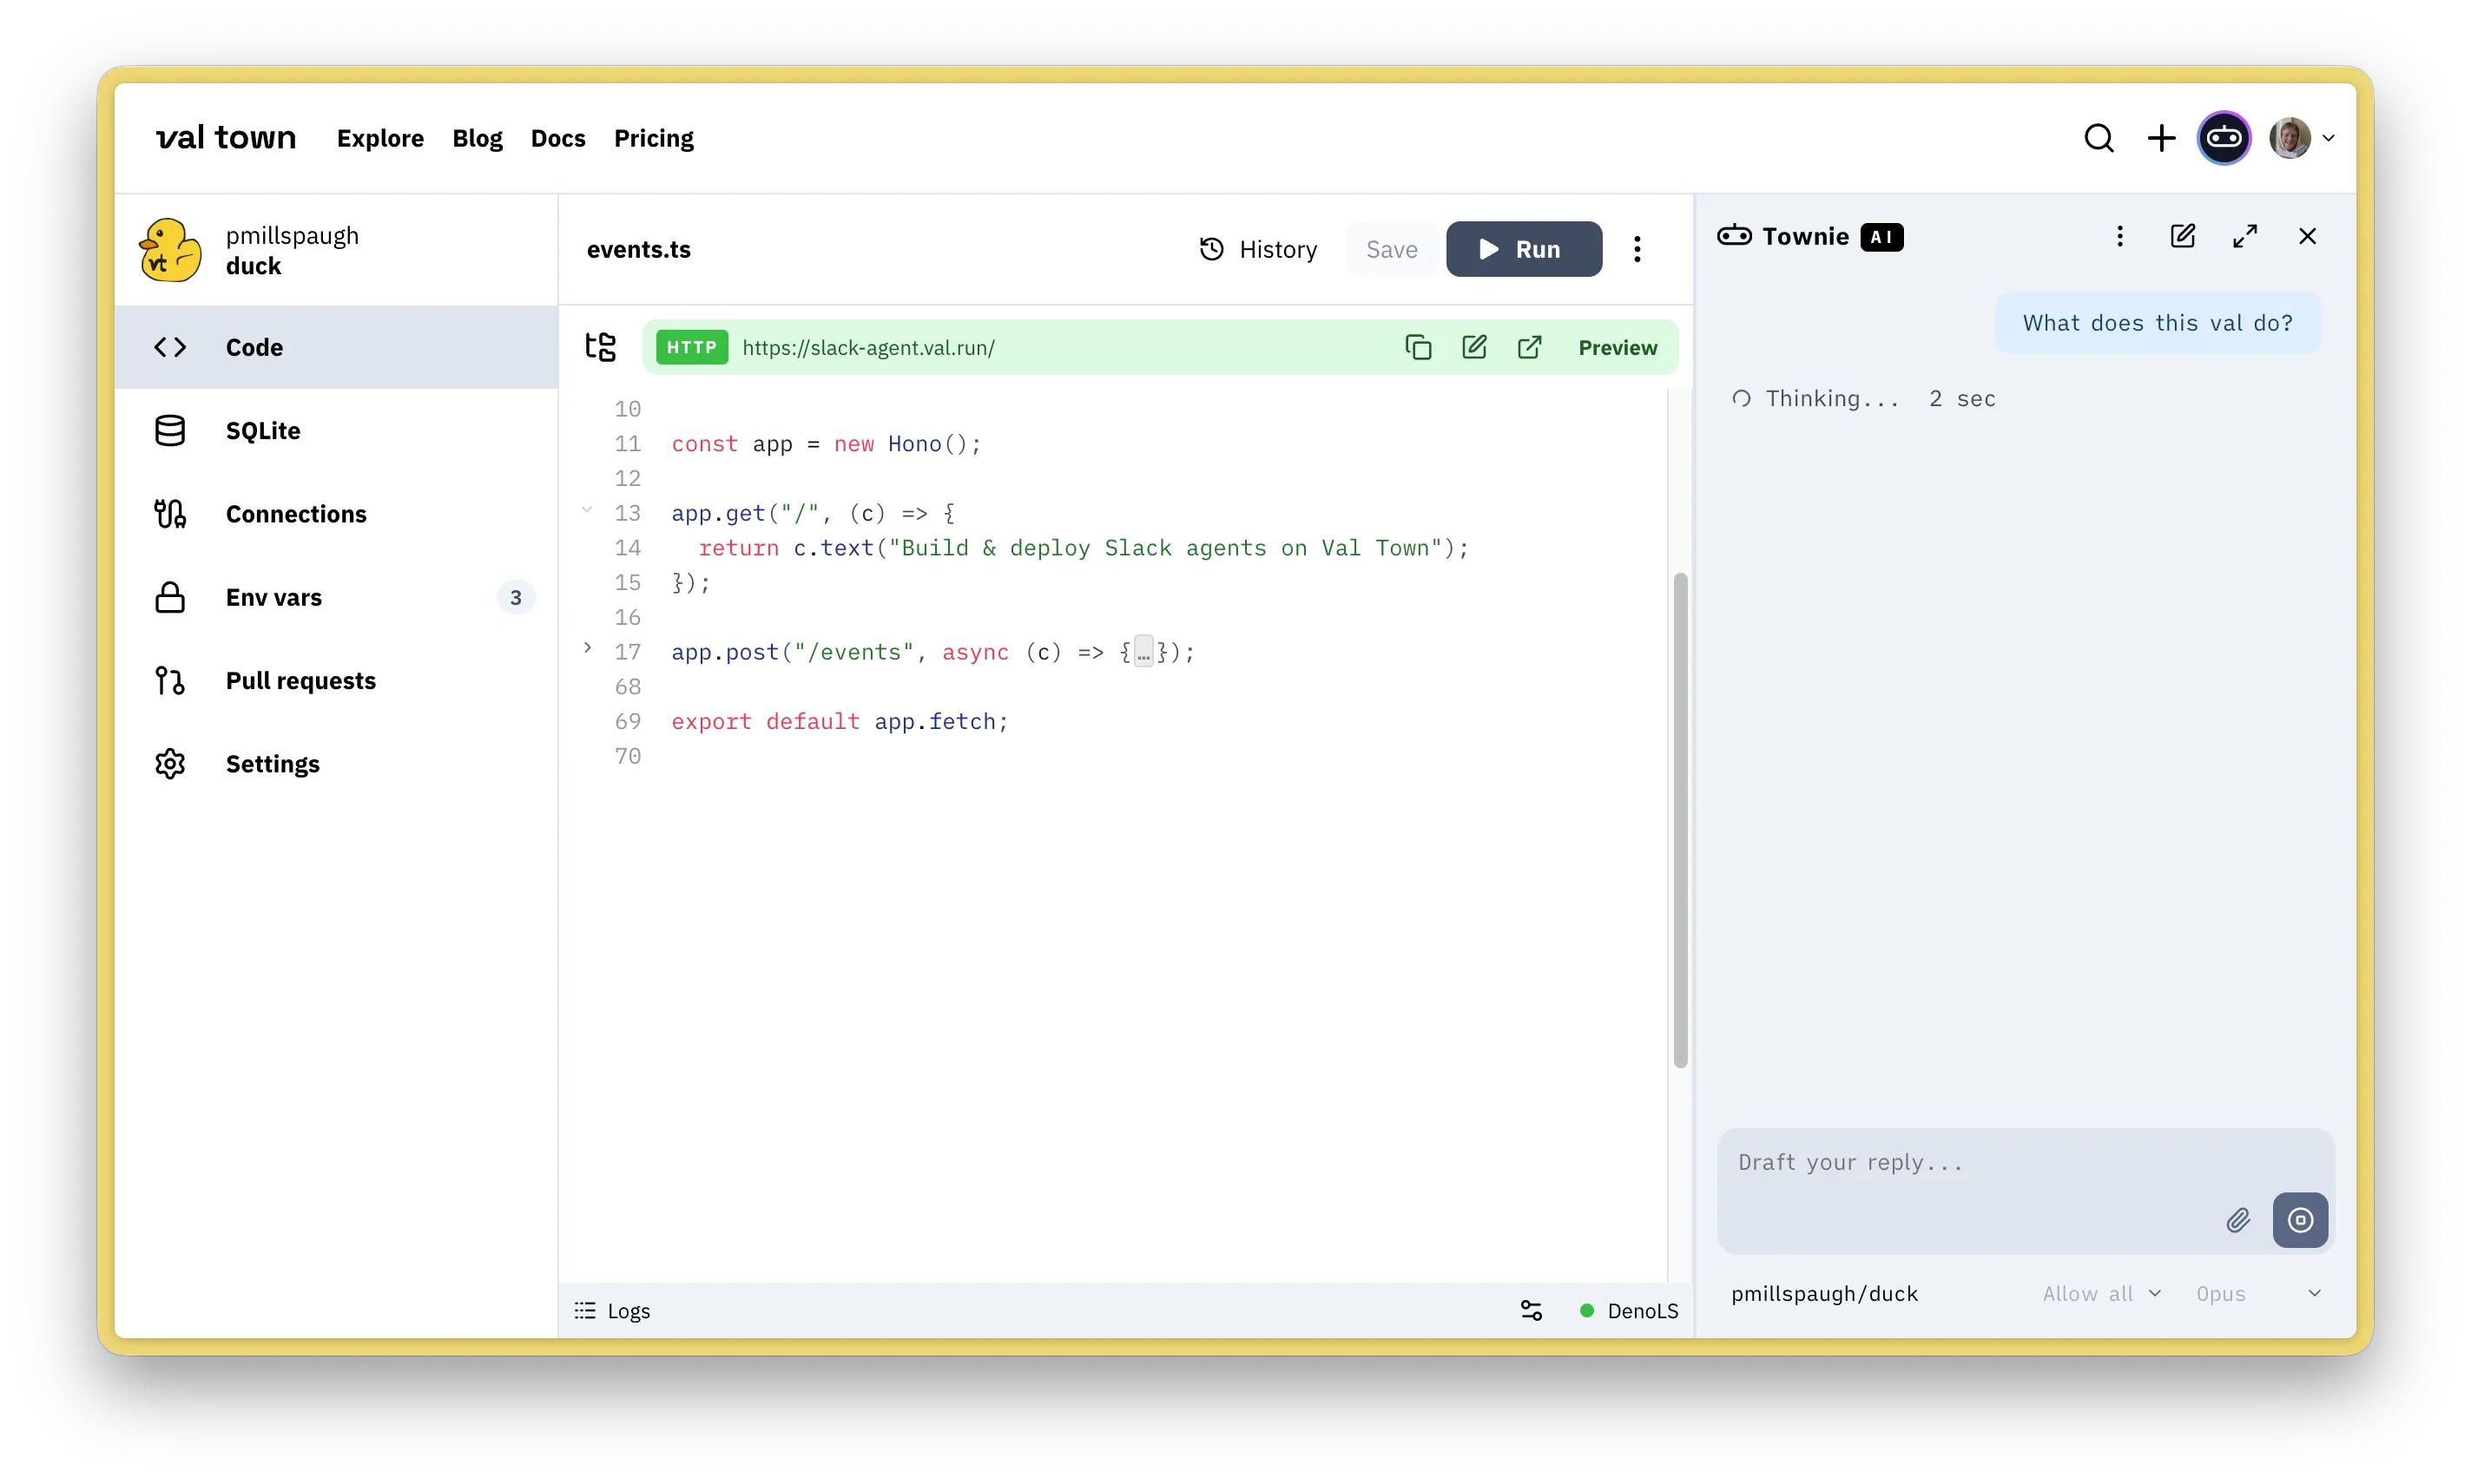
Task: Click the HTTP type badge
Action: 691,347
